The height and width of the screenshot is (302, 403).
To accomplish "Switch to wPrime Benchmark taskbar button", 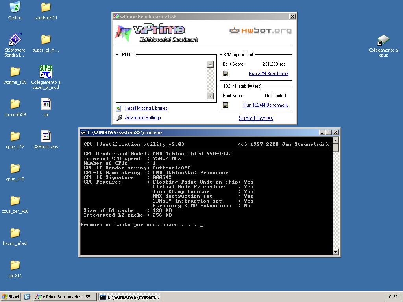I will click(65, 297).
